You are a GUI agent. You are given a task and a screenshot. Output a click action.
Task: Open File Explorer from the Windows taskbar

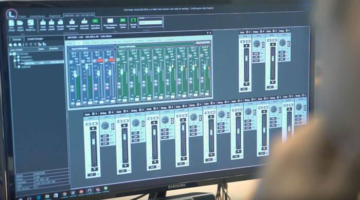pos(47,196)
